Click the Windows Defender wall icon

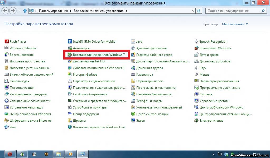coord(7,48)
